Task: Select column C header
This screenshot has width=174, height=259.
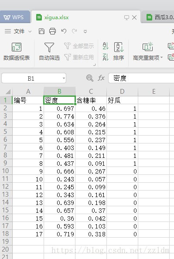Action: tap(91, 91)
